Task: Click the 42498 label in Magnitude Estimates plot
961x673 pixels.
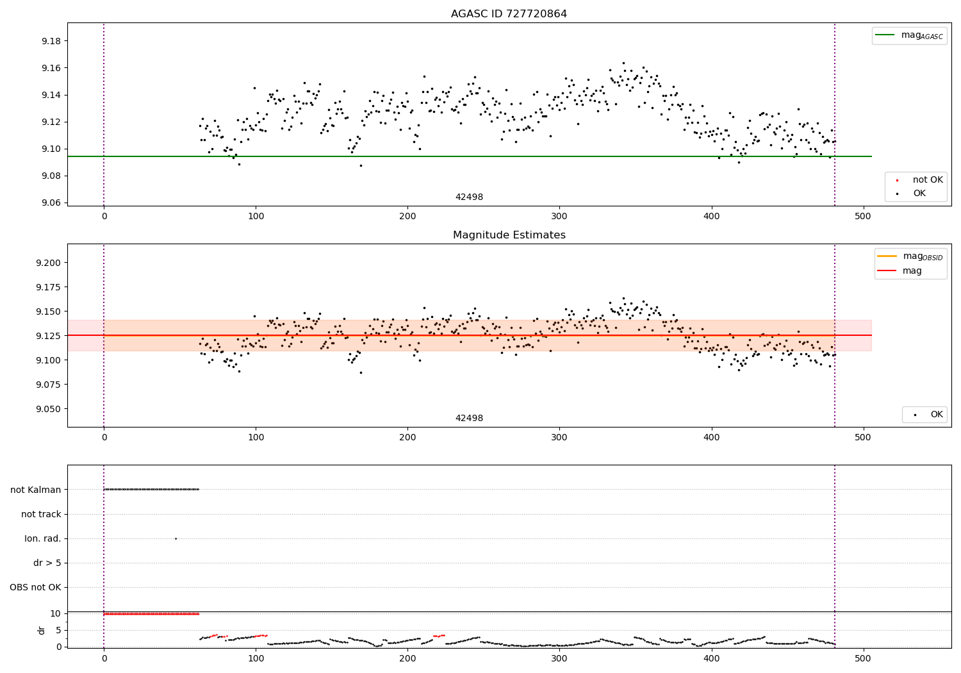Action: pyautogui.click(x=469, y=419)
